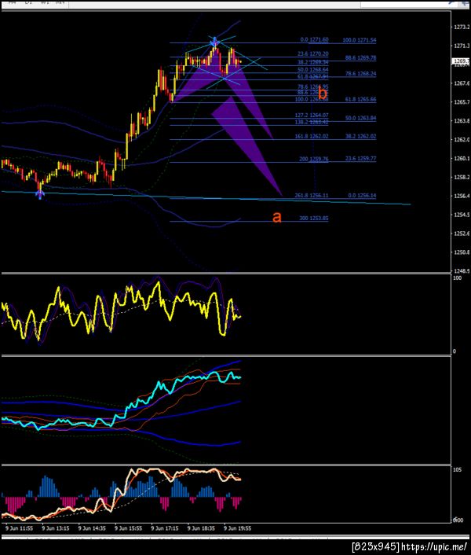471x555 pixels.
Task: Select the retracement label 0.0 1256.14
Action: point(362,196)
